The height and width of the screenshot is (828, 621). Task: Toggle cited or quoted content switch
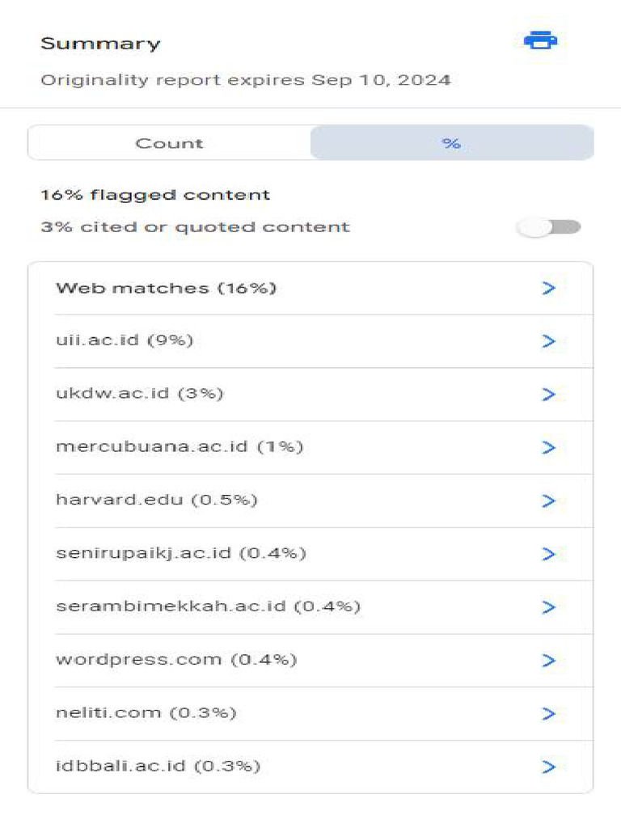549,227
